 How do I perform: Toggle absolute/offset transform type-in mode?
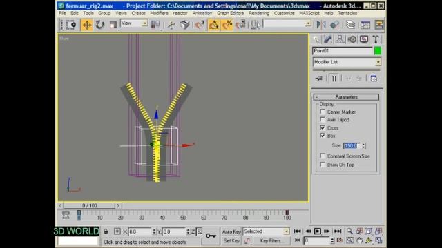click(x=117, y=231)
